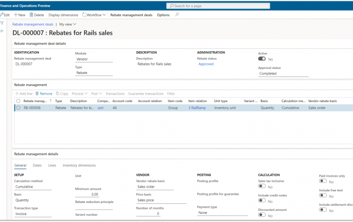353x222 pixels.
Task: Toggle the Sales tax inclusive switch
Action: click(x=262, y=186)
